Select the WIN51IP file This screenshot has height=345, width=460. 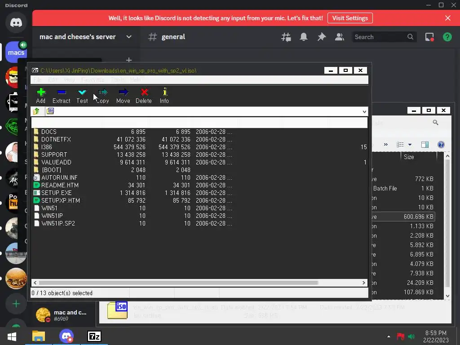tap(52, 216)
